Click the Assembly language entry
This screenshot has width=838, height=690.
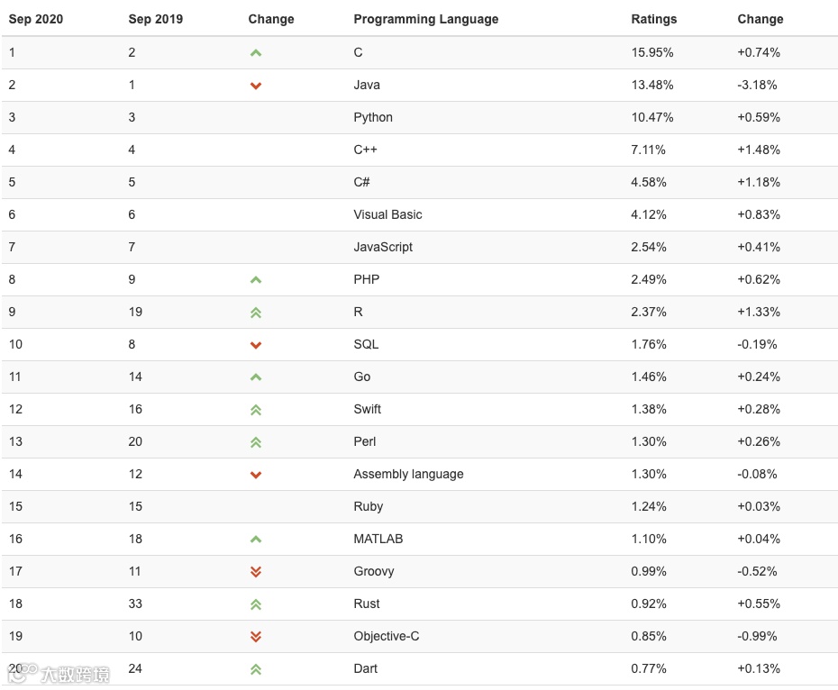coord(408,474)
